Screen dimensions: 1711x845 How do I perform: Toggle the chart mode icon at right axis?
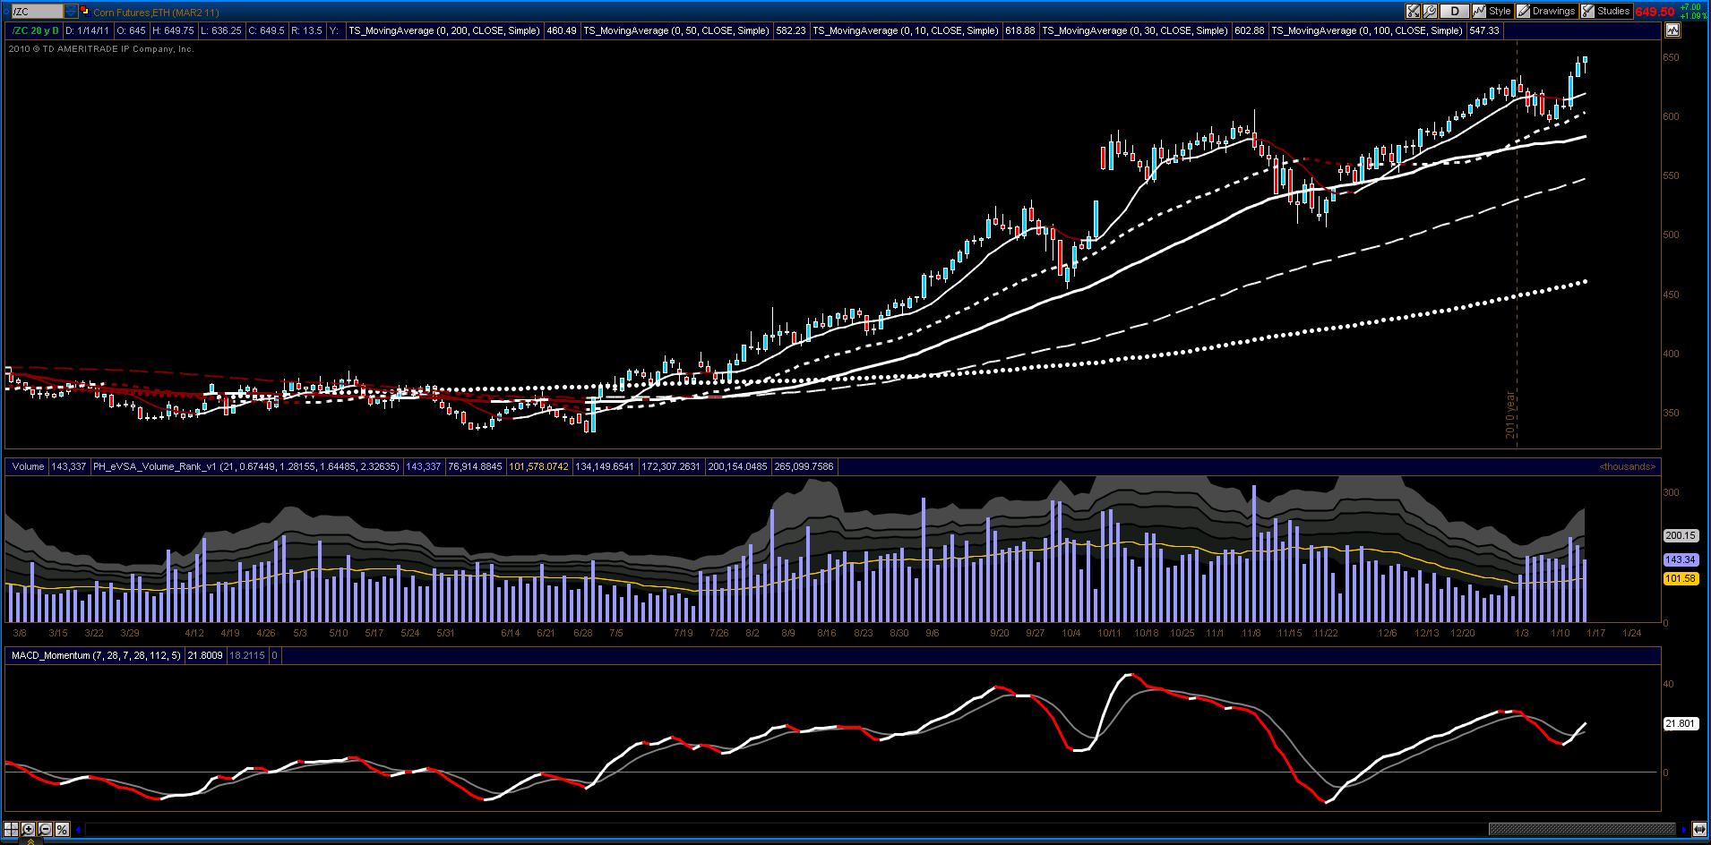point(1672,30)
